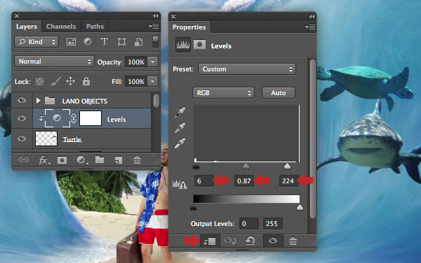Image resolution: width=421 pixels, height=263 pixels.
Task: Toggle adjustment visibility eye in Properties
Action: (273, 241)
